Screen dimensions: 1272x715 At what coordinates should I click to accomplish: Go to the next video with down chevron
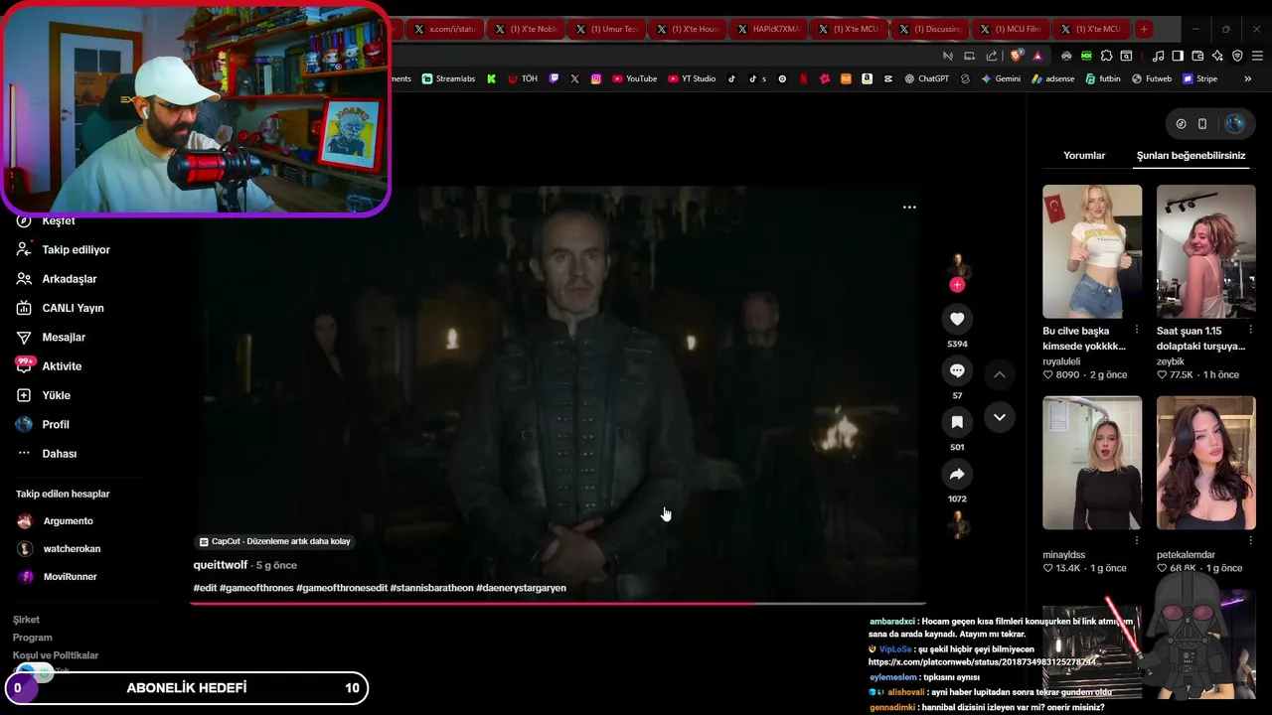point(1000,417)
